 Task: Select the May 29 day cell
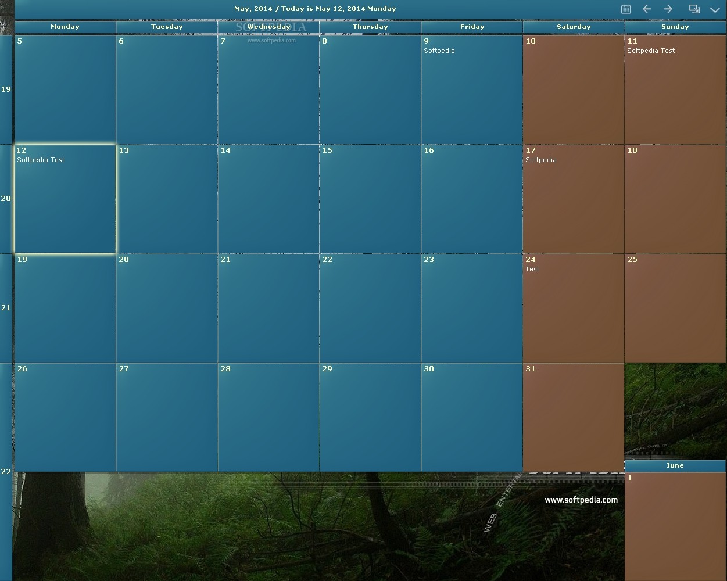pyautogui.click(x=370, y=417)
